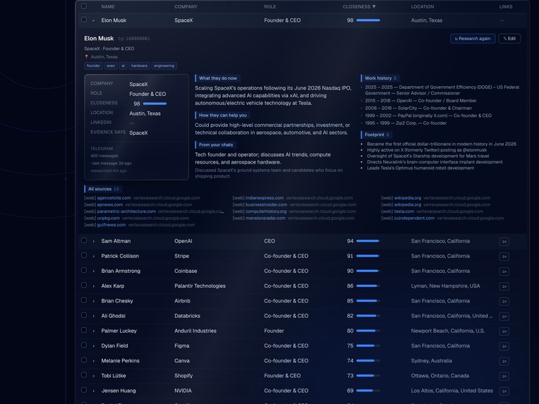Expand the Jensen Huang row
This screenshot has width=539, height=404.
point(94,391)
